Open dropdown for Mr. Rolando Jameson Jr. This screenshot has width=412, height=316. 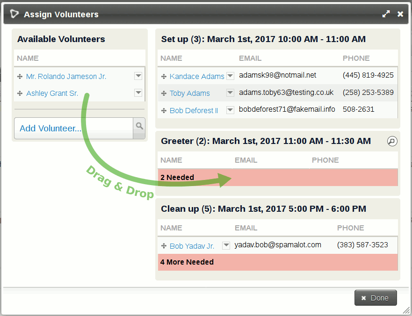138,76
